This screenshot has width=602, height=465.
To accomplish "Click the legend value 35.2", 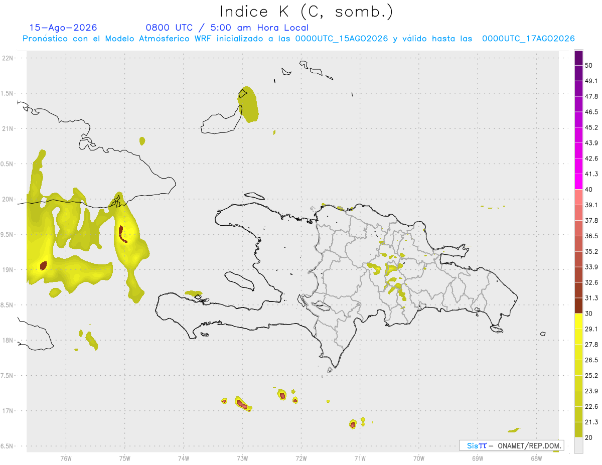I will coord(591,251).
